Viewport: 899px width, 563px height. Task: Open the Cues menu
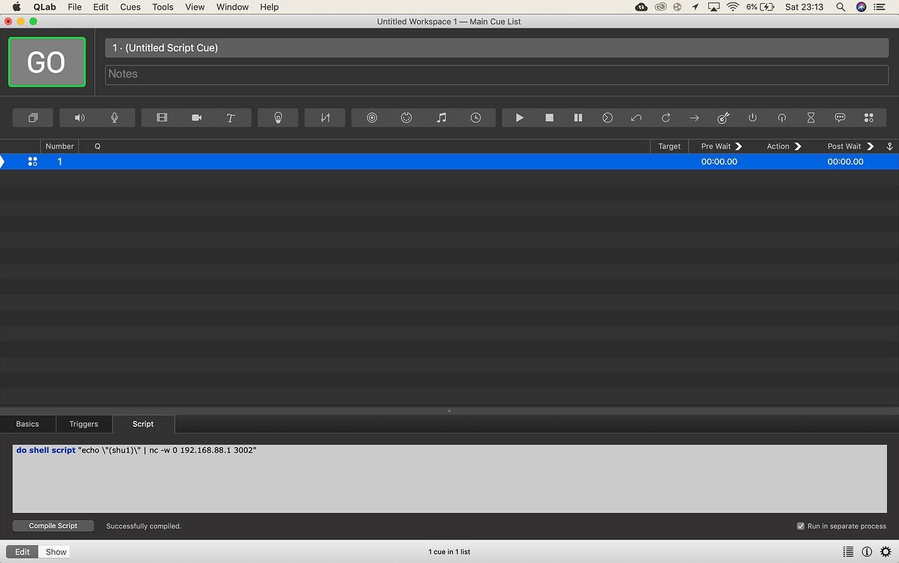pos(130,7)
